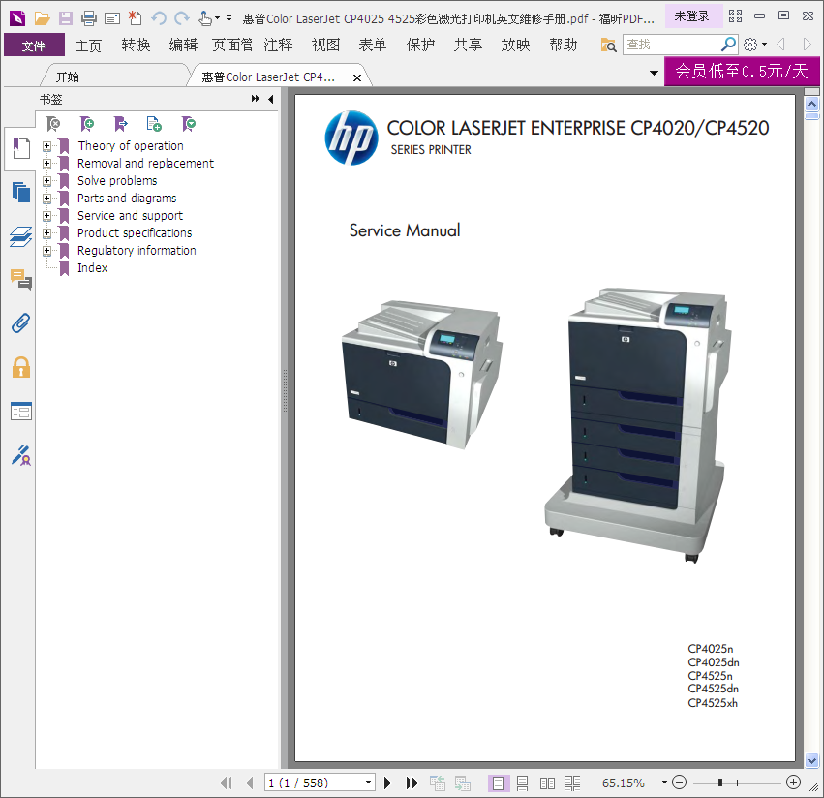The height and width of the screenshot is (798, 824).
Task: Expand the Removal and replacement bookmark
Action: (46, 163)
